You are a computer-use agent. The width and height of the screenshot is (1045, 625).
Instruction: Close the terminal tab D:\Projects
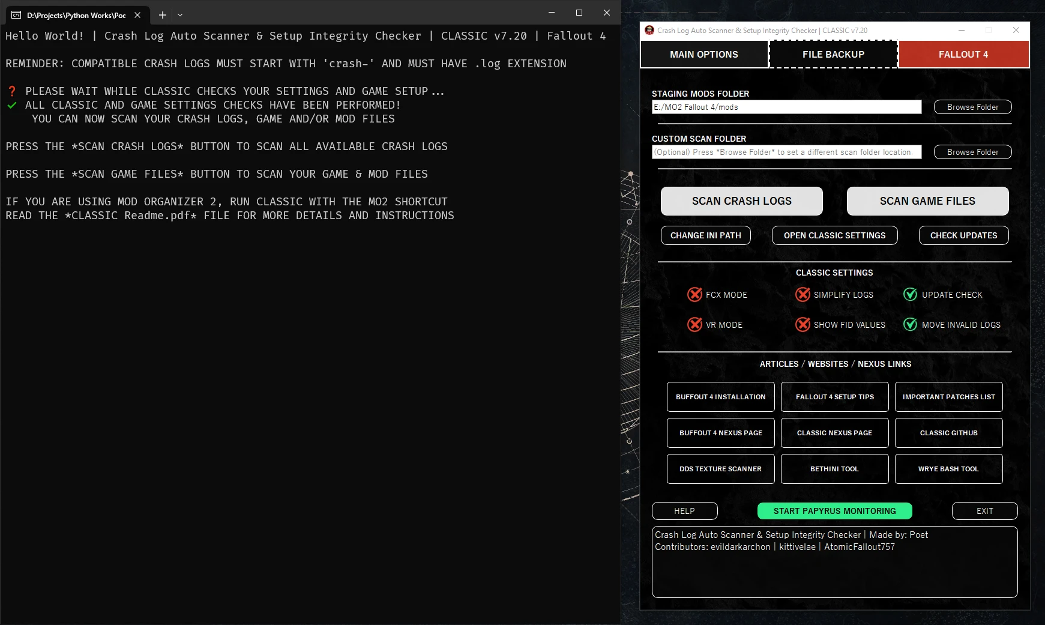pos(137,15)
